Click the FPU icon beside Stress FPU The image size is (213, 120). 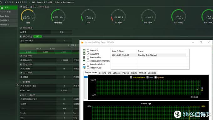(84, 54)
